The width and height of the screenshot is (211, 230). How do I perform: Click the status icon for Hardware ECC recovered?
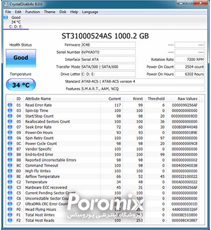click(10, 187)
